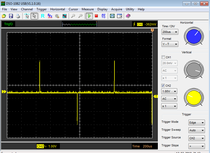Open the CH2 AC coupling dropdown

169,99
